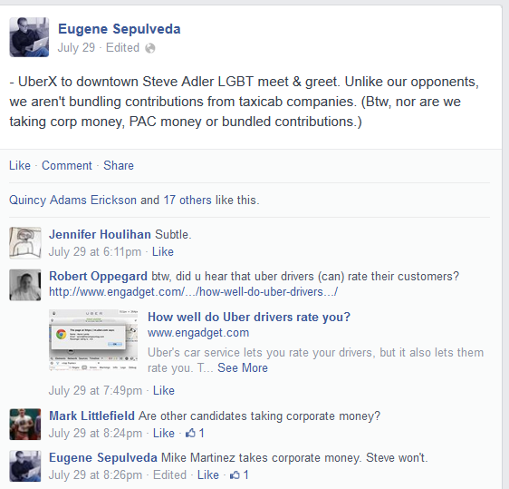Like the main post
This screenshot has width=509, height=489.
tap(20, 165)
